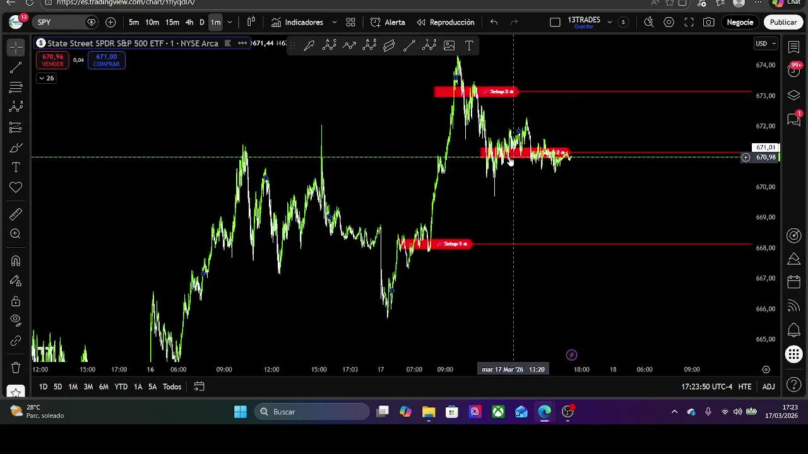
Task: Select the image tool in favorites bar
Action: pyautogui.click(x=449, y=45)
